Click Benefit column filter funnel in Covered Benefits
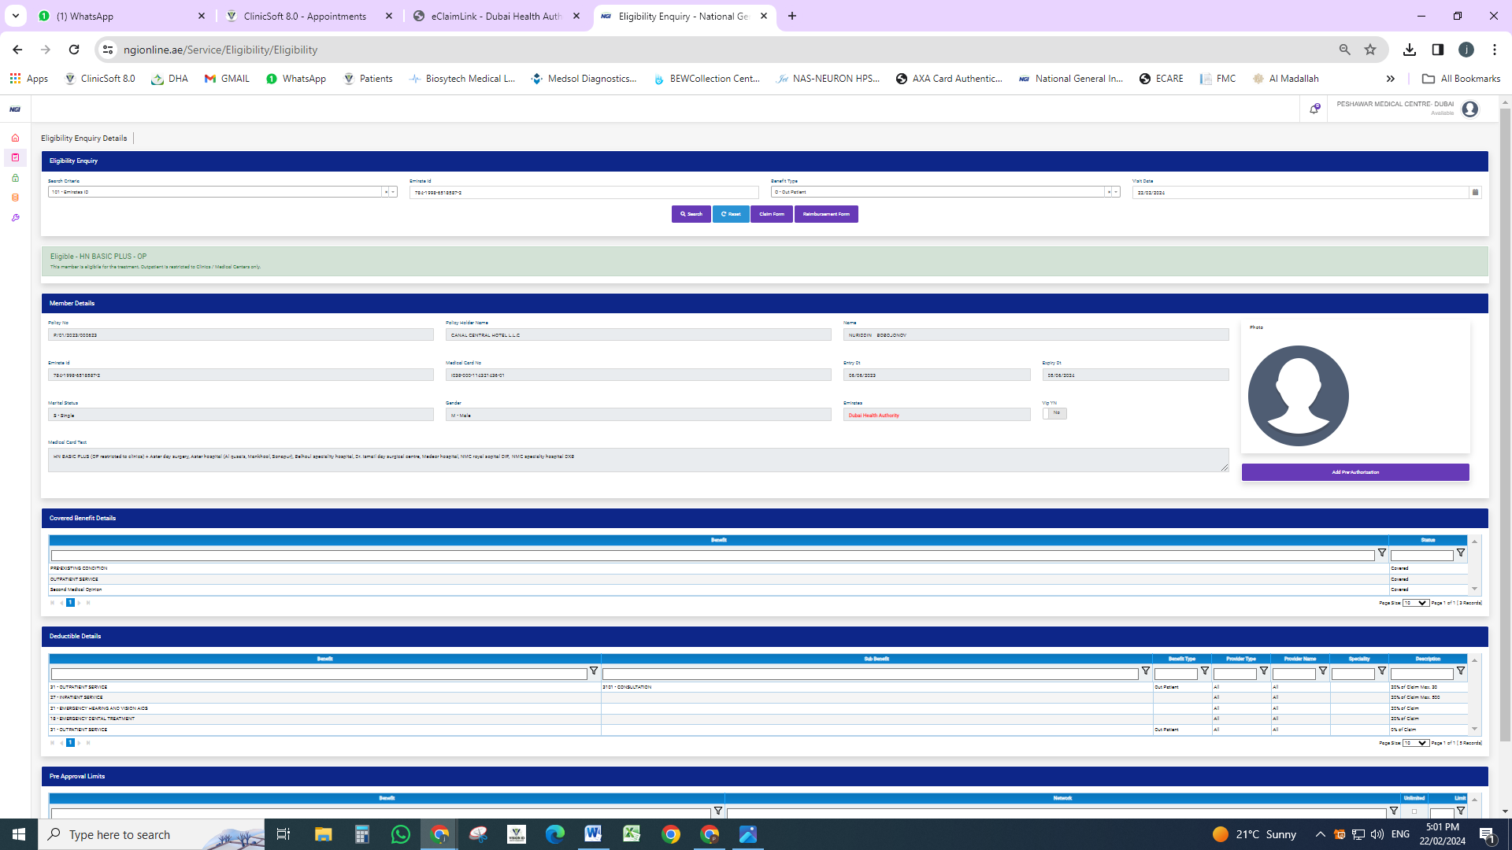This screenshot has width=1512, height=850. 1382,553
